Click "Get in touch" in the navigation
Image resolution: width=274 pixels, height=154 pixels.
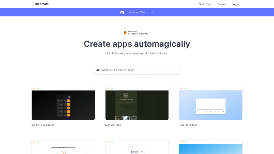point(205,4)
